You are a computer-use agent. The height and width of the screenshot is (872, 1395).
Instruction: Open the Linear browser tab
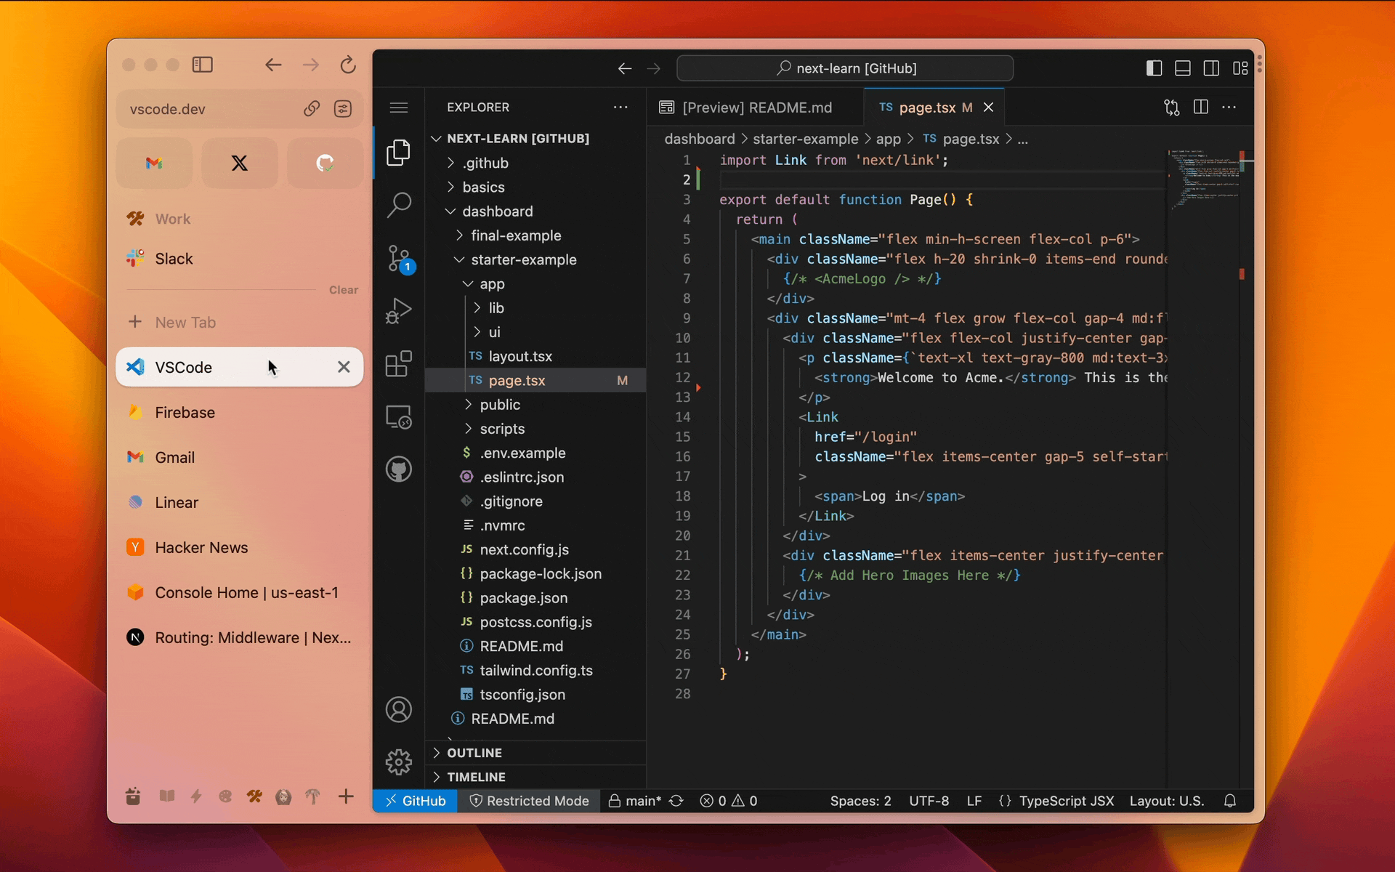pos(239,502)
